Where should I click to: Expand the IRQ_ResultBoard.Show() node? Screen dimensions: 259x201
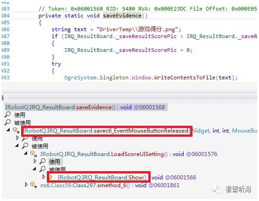(44, 177)
